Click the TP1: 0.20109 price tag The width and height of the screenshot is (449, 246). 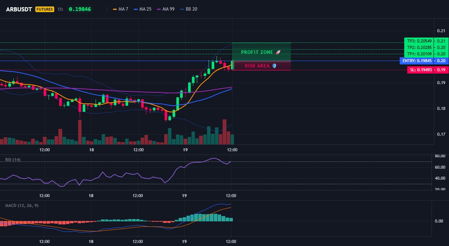pos(419,54)
